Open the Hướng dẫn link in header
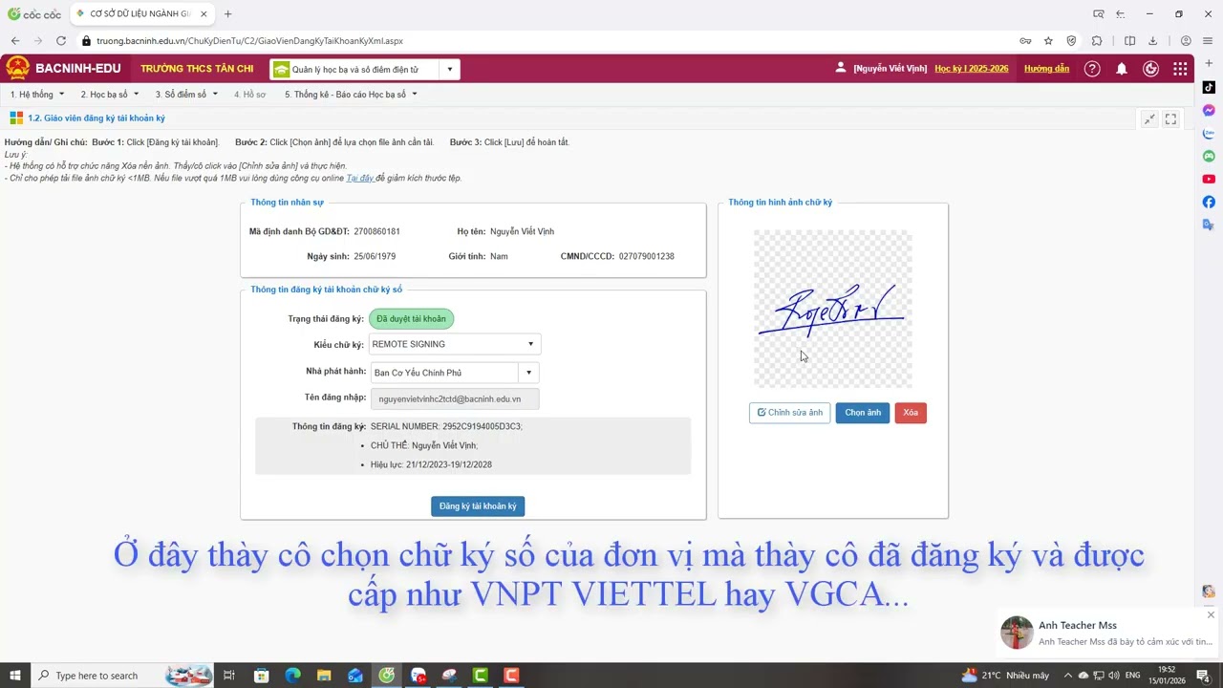This screenshot has height=688, width=1223. [1046, 69]
